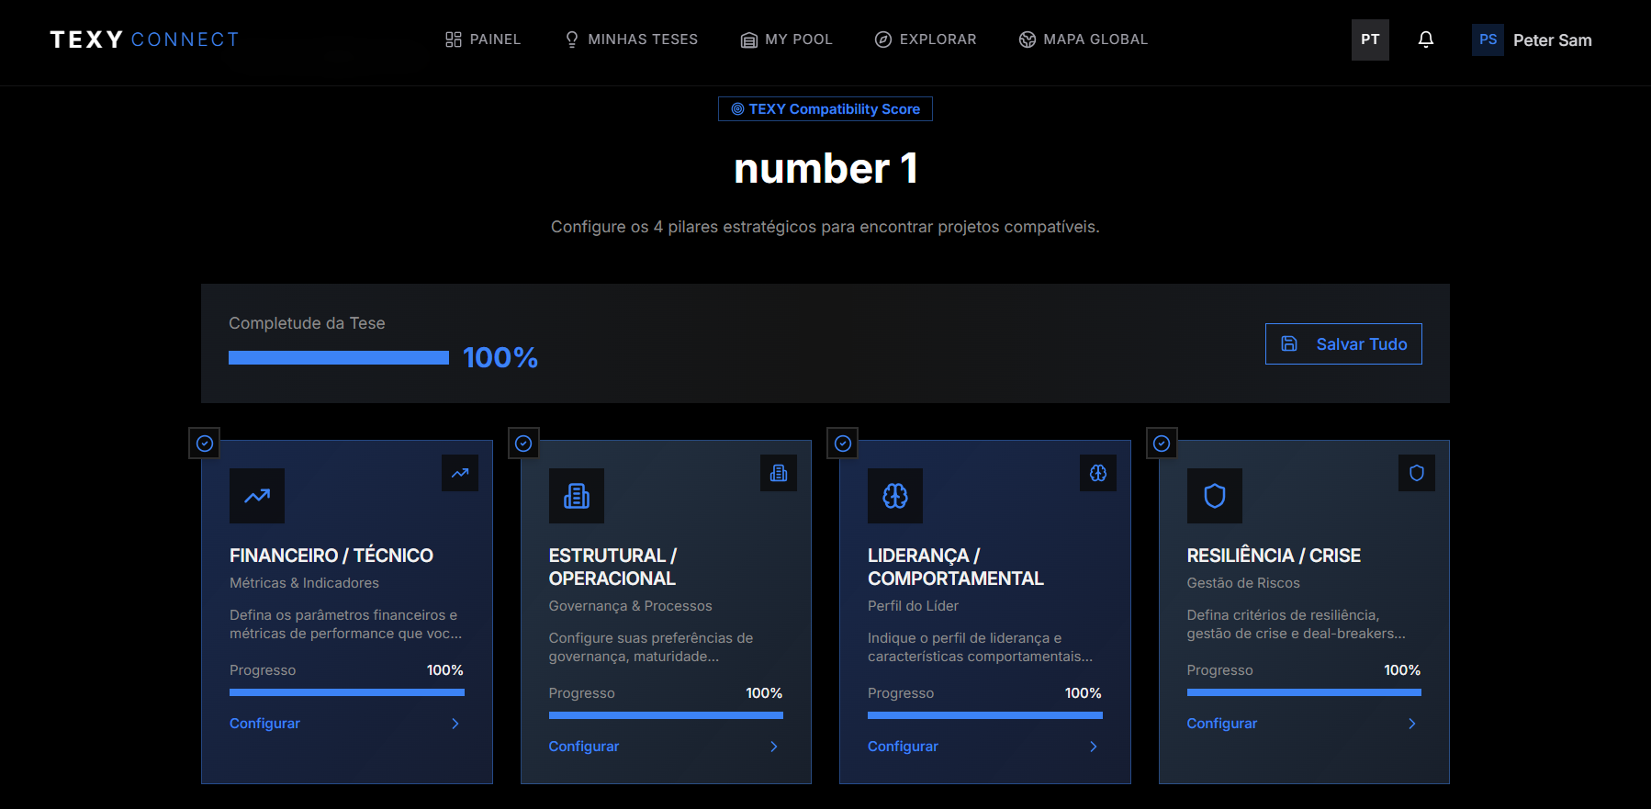The image size is (1651, 809).
Task: Click the 'FINANCEIRO / TÉCNICO' card heading
Action: click(x=331, y=556)
